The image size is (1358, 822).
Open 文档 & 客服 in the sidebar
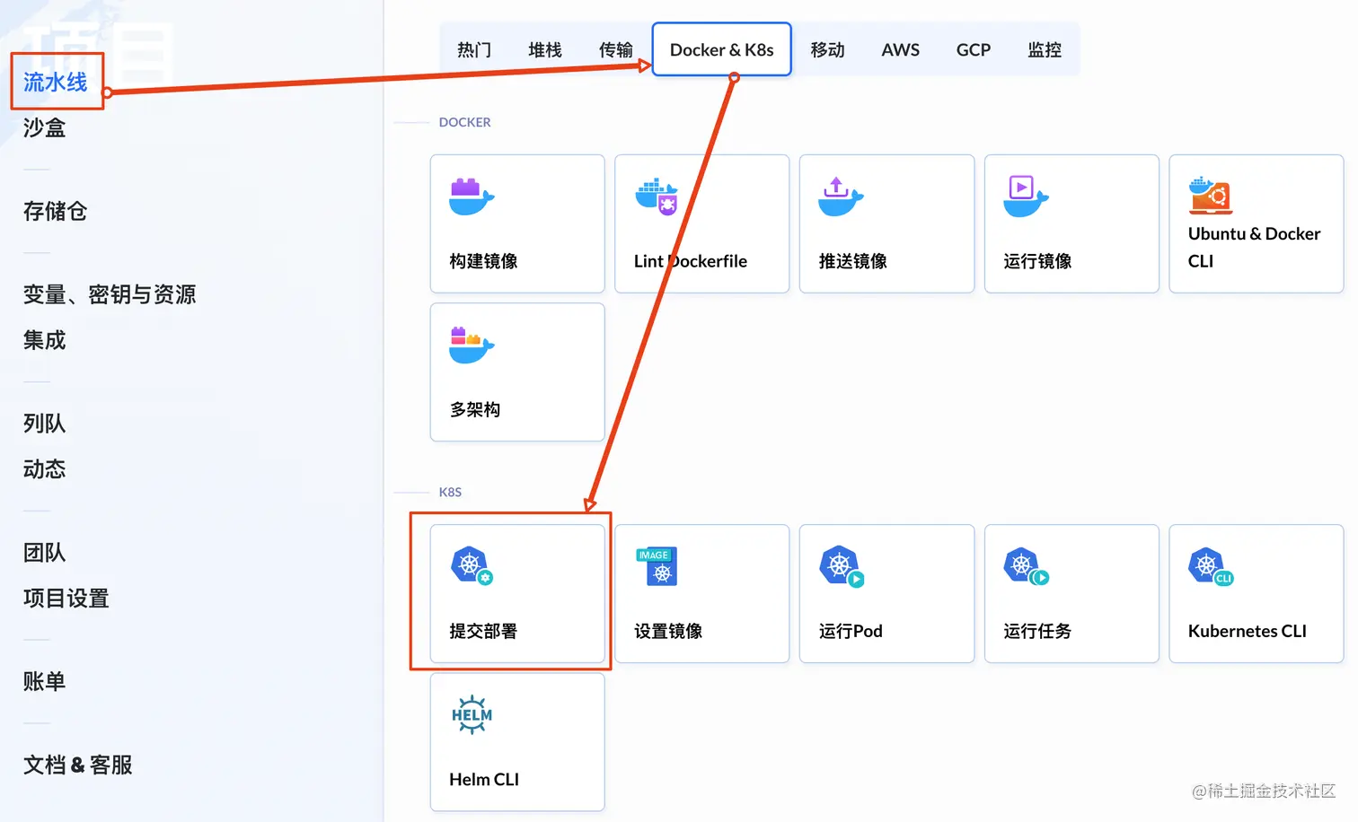(78, 765)
